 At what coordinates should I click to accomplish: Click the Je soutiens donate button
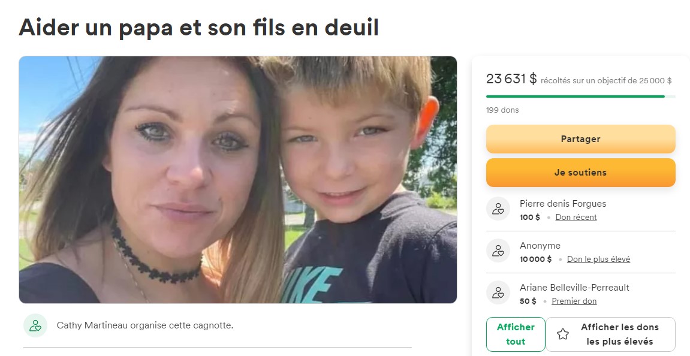(580, 173)
